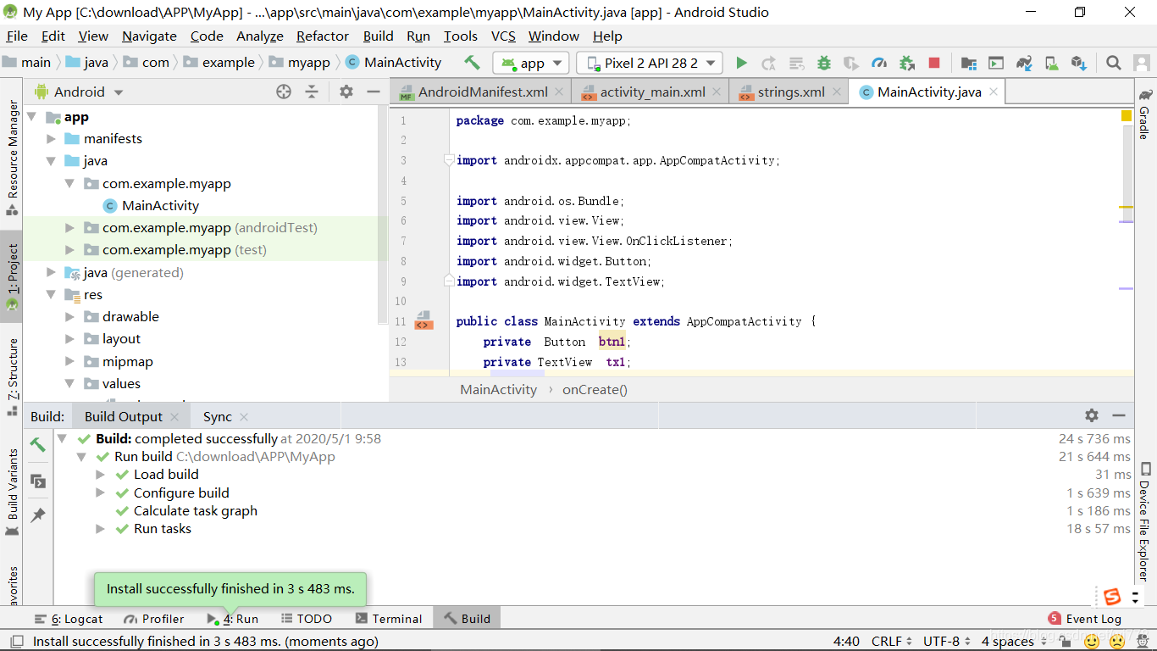
Task: Open the VCS menu
Action: tap(503, 36)
